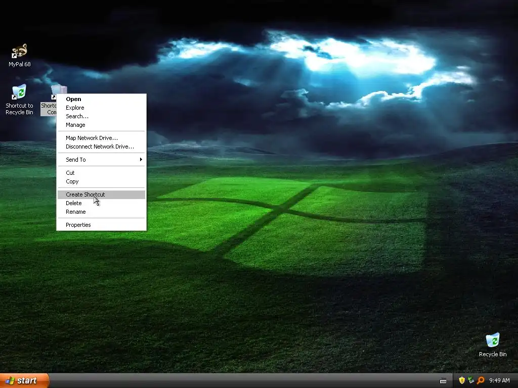Open the keyboard language bar icon
The width and height of the screenshot is (518, 388).
(x=443, y=381)
